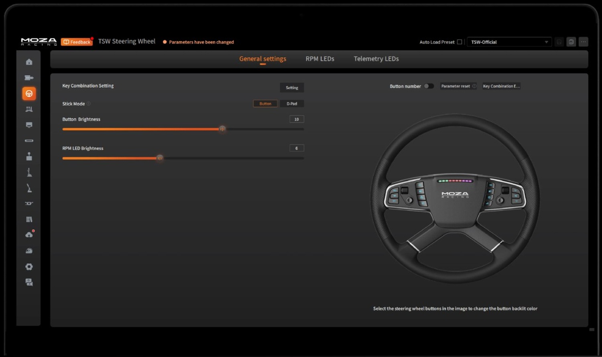Viewport: 602px width, 357px height.
Task: Click the save-as preset icon
Action: [571, 42]
